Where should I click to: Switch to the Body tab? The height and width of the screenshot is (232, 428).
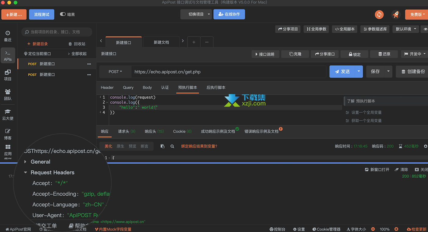147,88
